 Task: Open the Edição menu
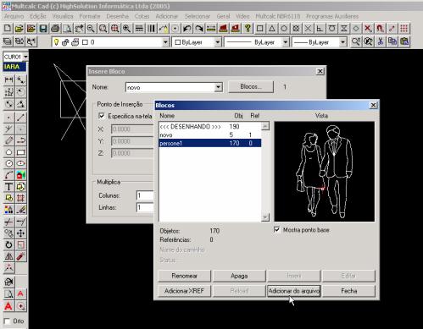coord(38,16)
